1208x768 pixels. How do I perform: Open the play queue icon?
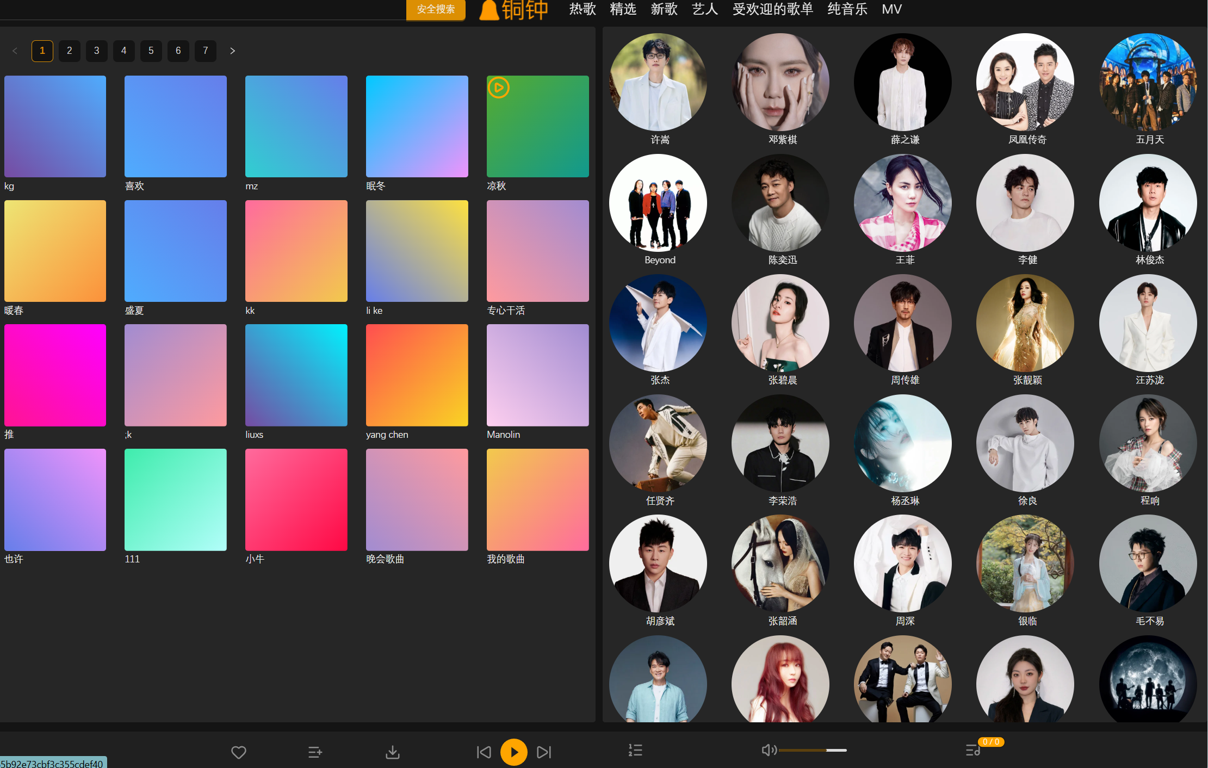[x=972, y=751]
